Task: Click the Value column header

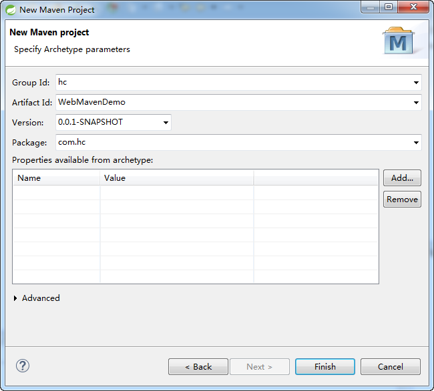Action: point(176,177)
